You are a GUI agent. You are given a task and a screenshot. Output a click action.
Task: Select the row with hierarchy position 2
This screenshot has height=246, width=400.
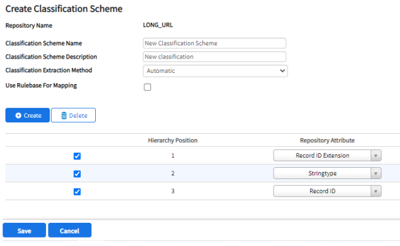tap(202, 173)
